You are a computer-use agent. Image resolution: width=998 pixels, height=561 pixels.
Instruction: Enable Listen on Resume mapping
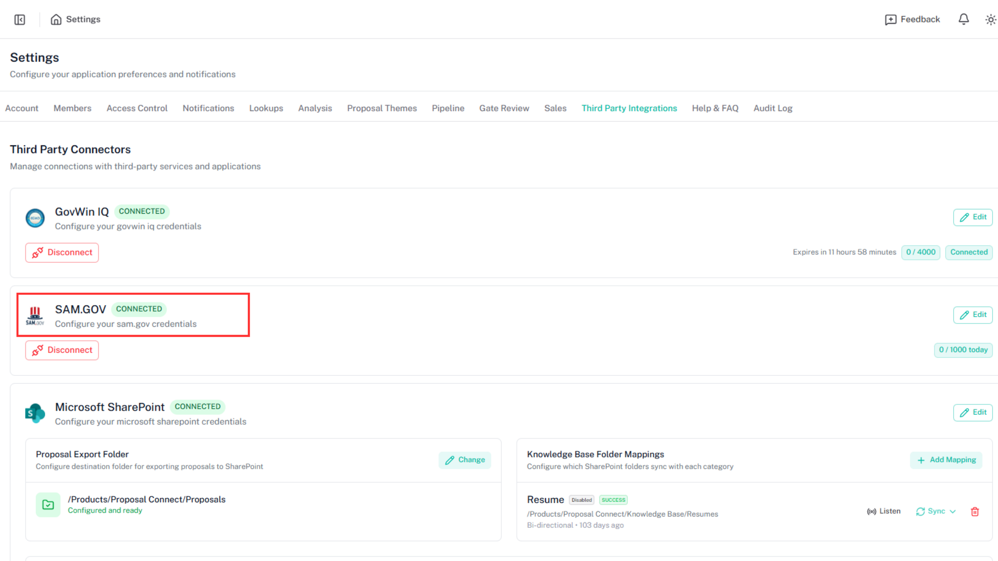tap(884, 511)
